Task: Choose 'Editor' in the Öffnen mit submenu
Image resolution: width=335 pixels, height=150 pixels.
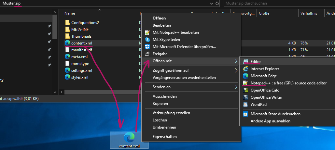Action: click(x=256, y=62)
